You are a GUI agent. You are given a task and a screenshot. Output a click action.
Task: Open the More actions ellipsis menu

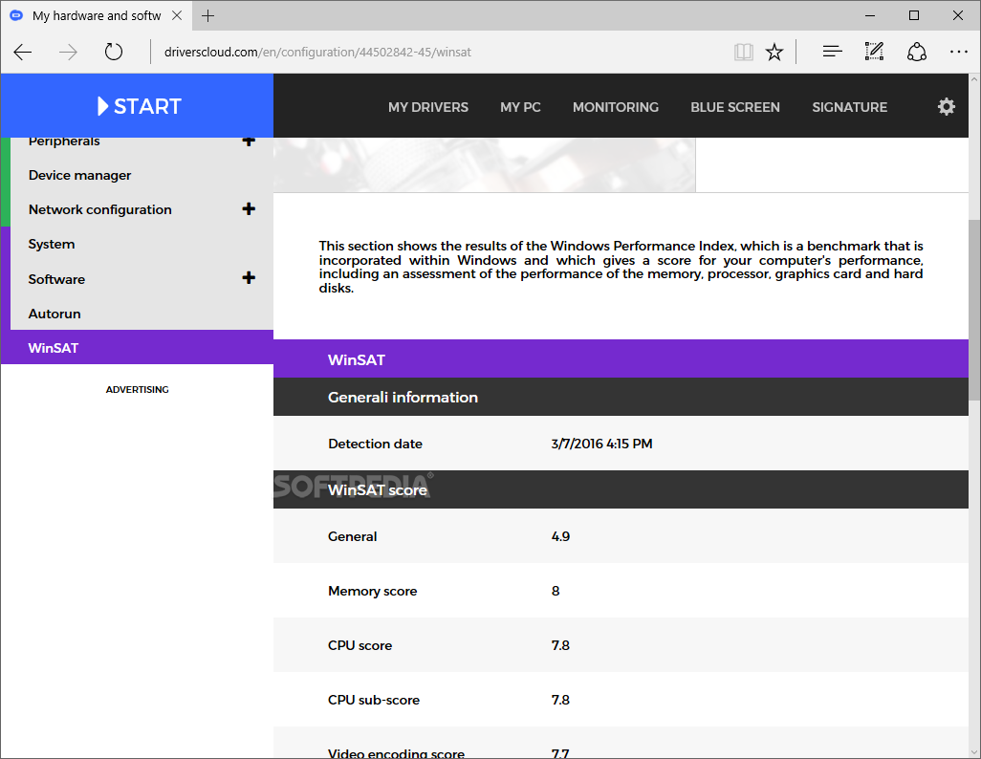click(x=958, y=52)
